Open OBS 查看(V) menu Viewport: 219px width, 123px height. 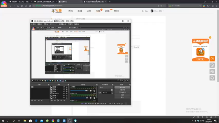click(x=46, y=24)
